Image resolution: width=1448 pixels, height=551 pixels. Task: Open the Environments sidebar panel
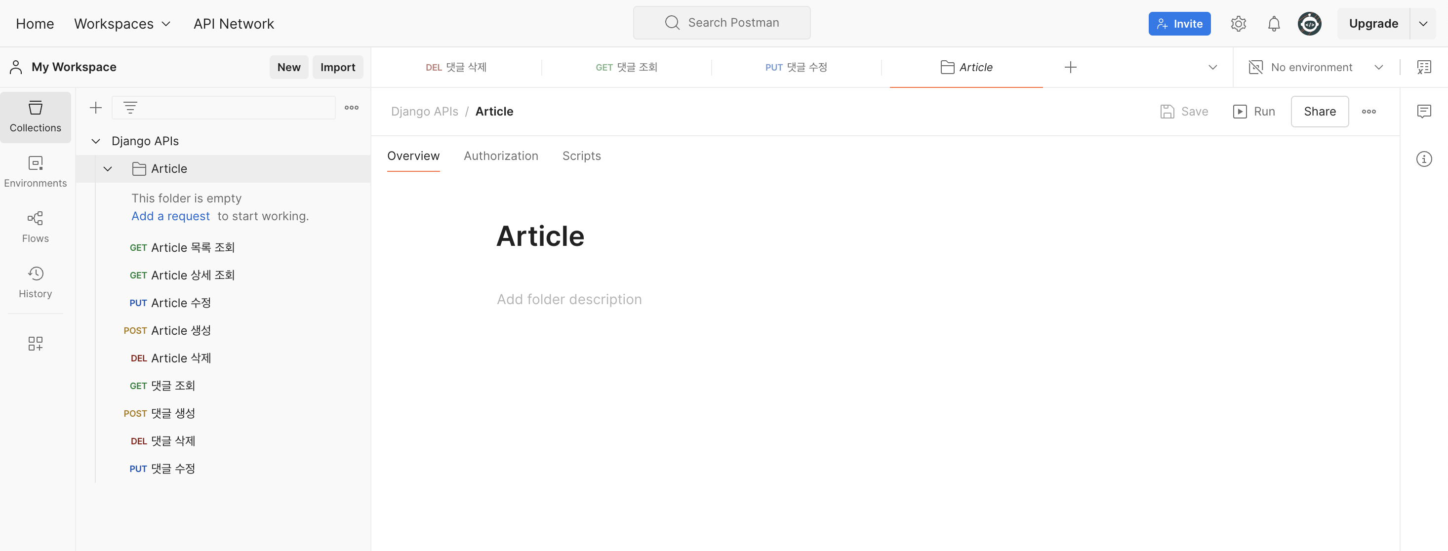[x=36, y=172]
